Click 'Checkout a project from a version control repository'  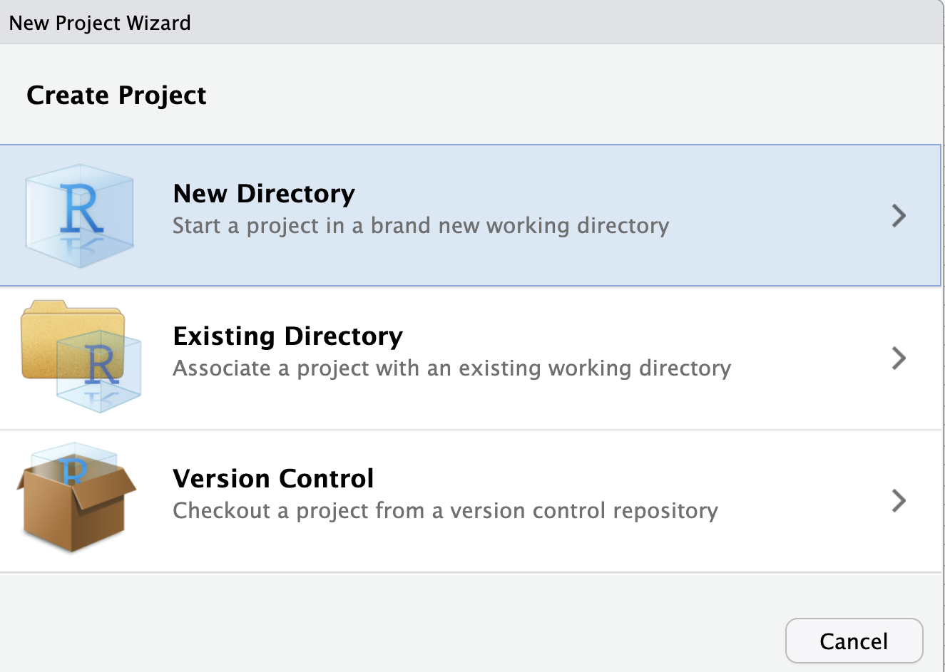[445, 511]
